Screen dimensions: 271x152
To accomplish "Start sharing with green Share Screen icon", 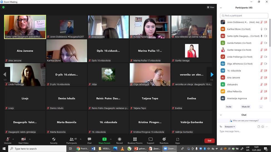I will [104, 139].
